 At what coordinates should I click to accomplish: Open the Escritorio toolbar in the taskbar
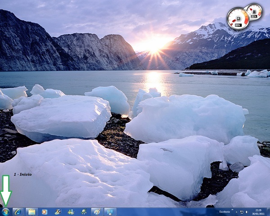[x=225, y=211]
